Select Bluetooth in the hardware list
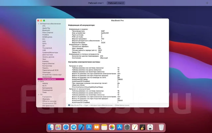The width and height of the screenshot is (212, 133). (x=46, y=30)
